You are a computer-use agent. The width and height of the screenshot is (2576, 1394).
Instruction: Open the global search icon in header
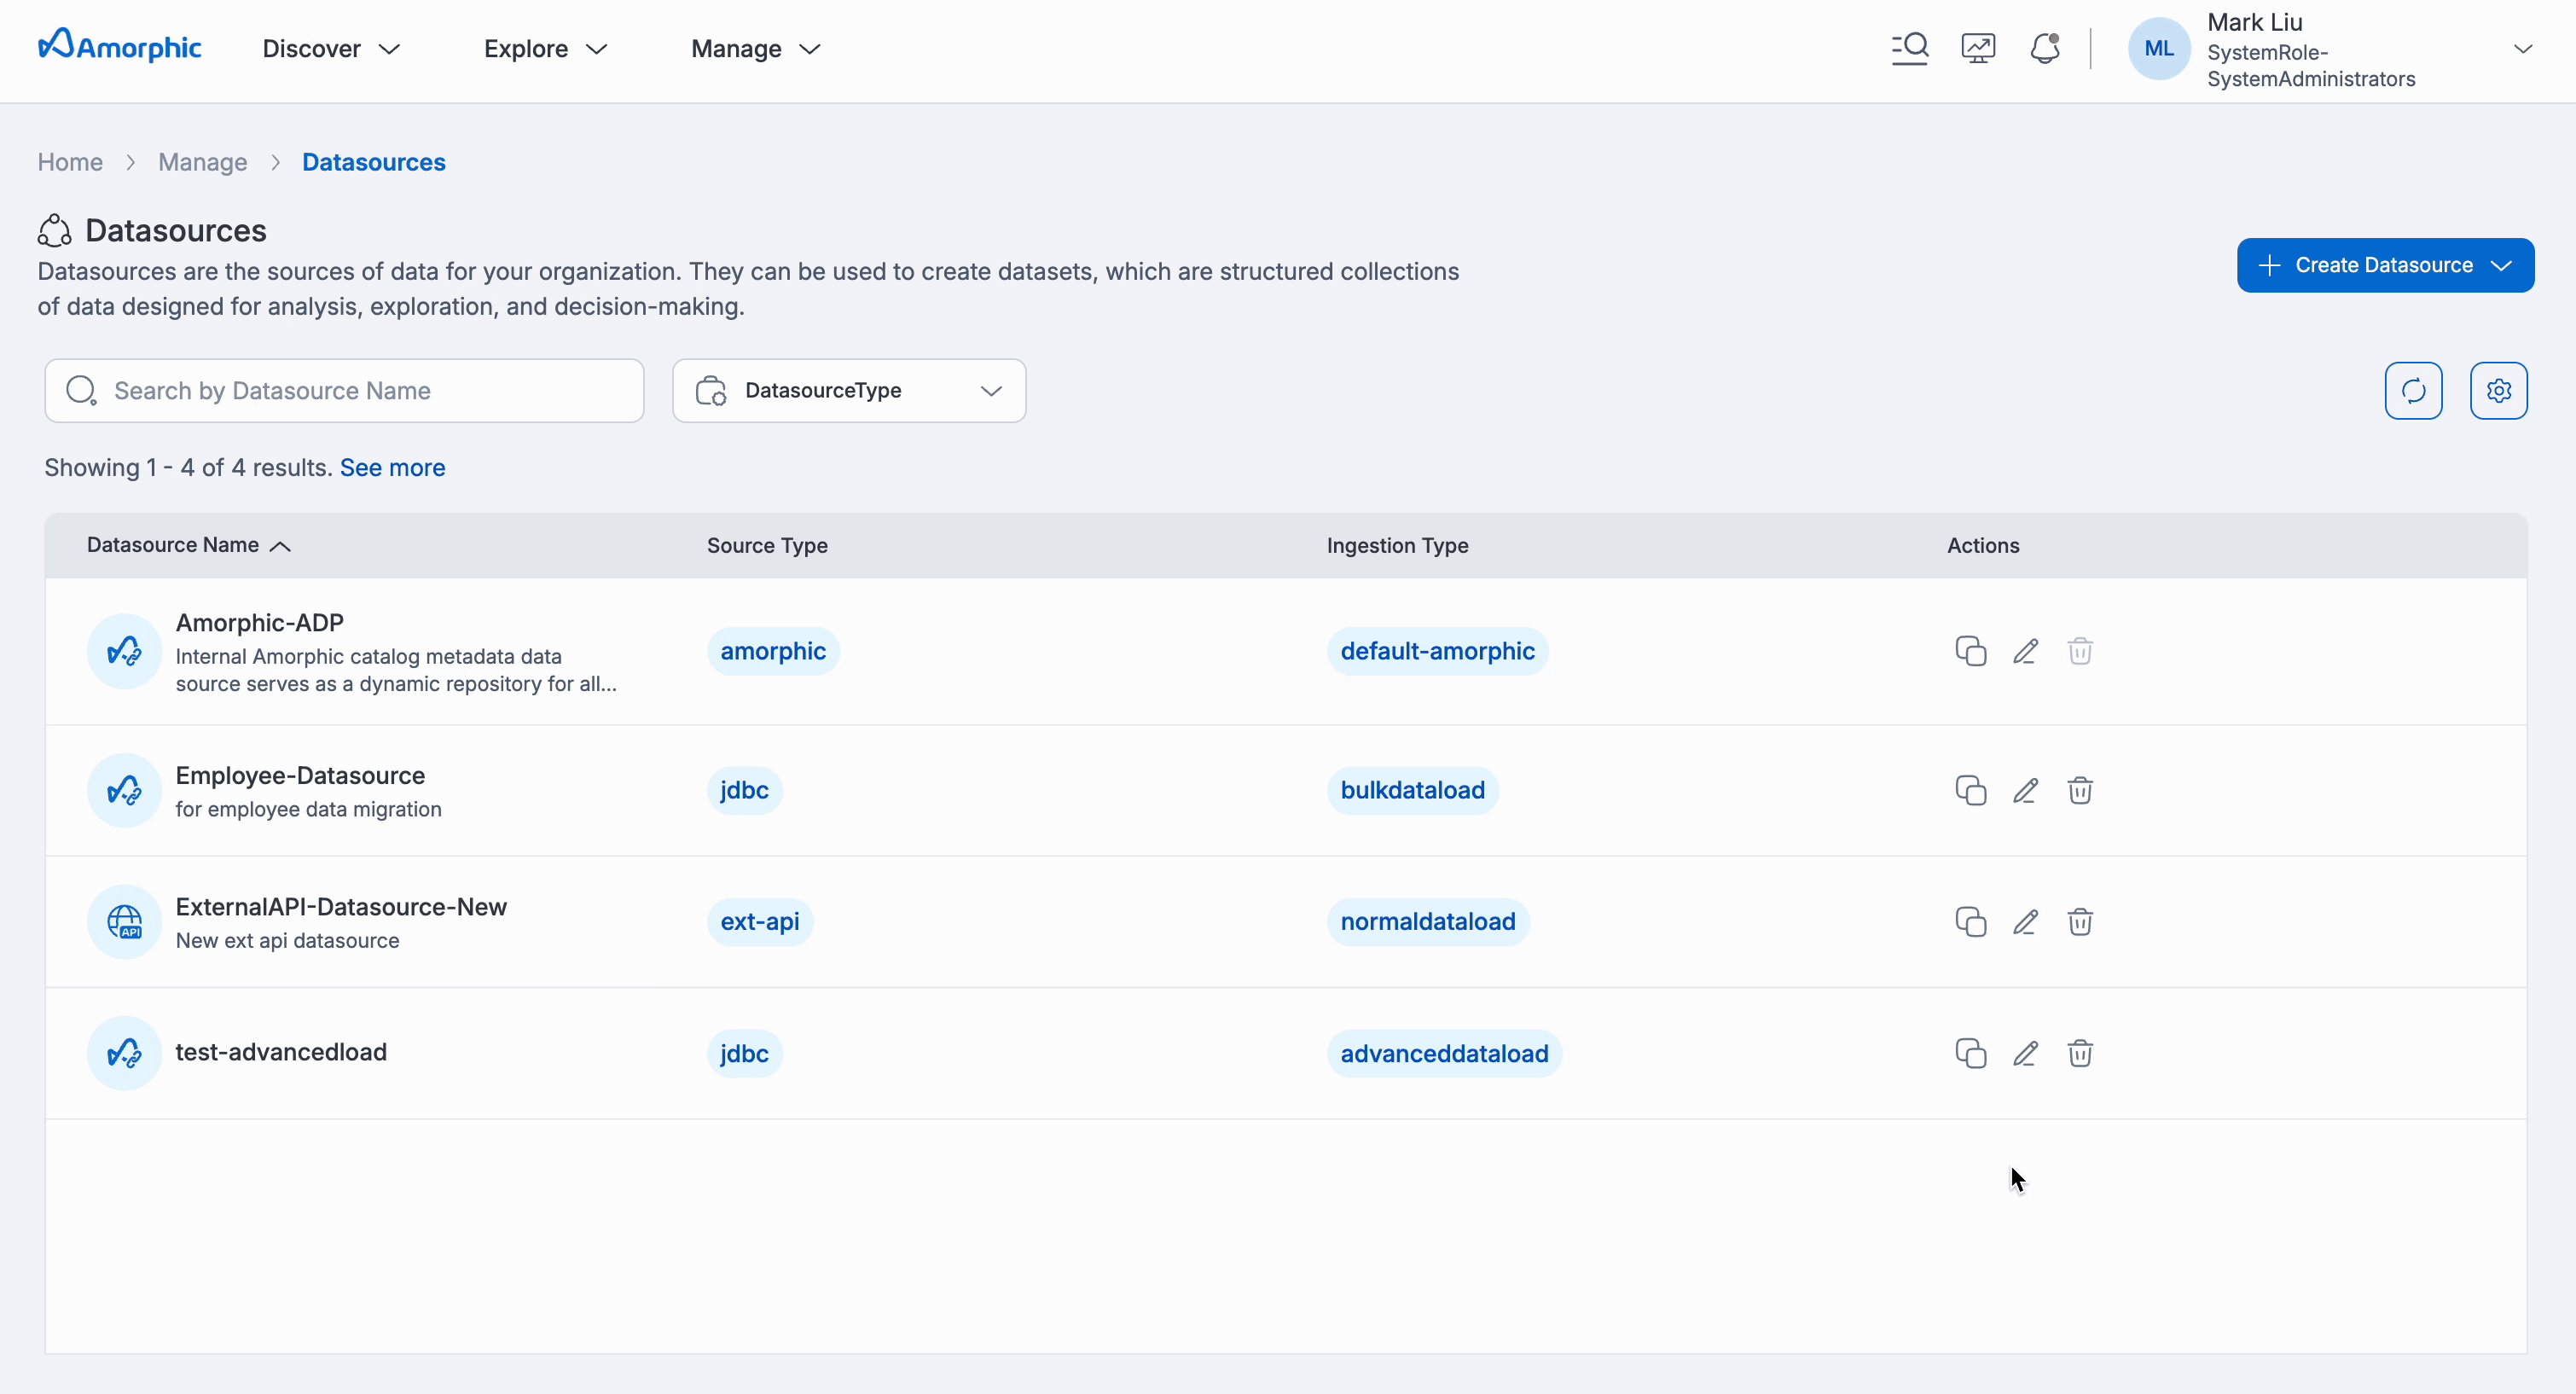pyautogui.click(x=1910, y=48)
